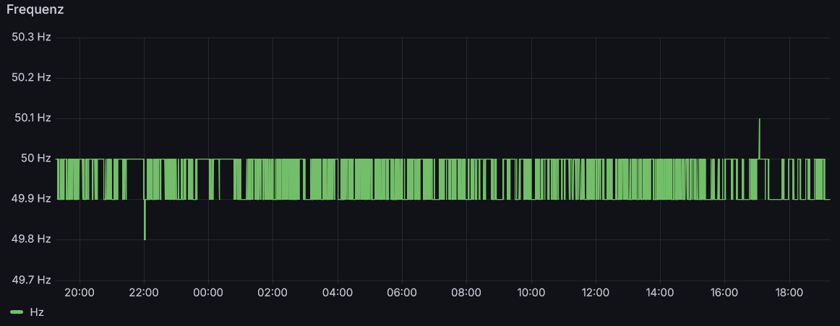Click the 22:00 time axis label
Viewport: 840px width, 326px height.
tap(144, 292)
